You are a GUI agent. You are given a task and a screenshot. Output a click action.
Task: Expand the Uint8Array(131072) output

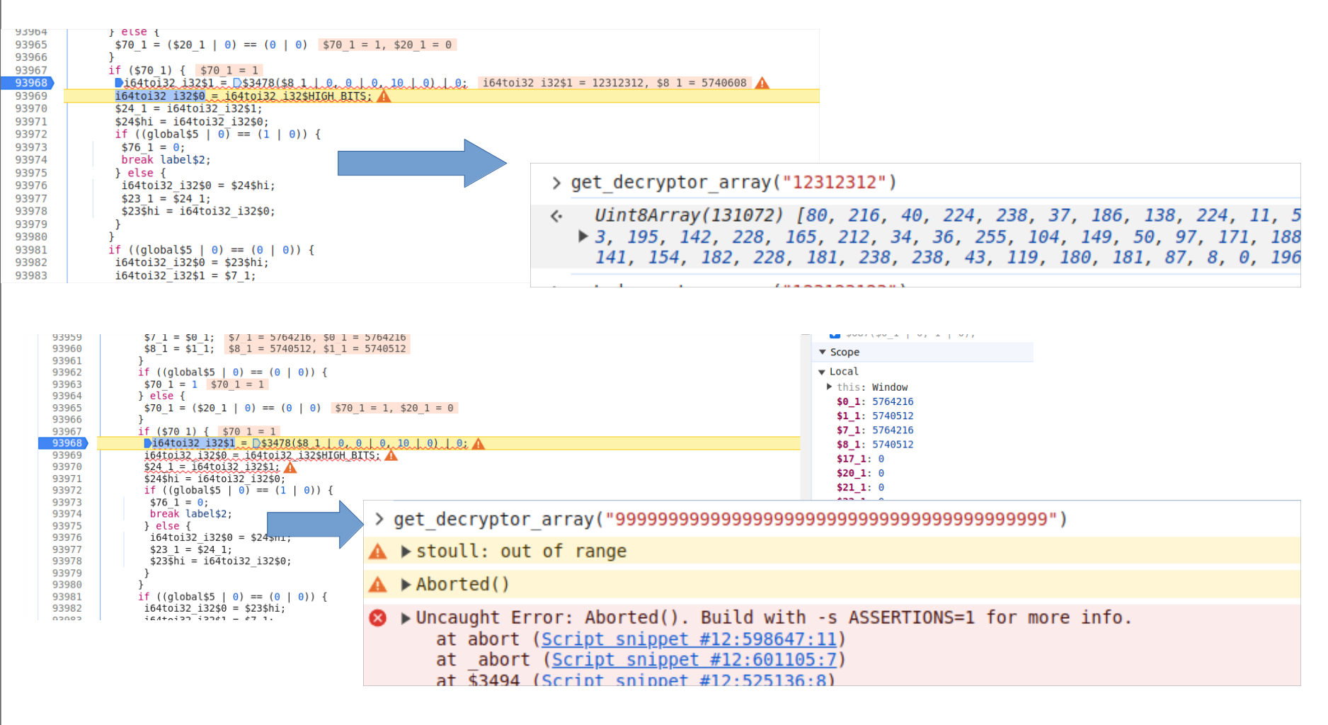583,236
